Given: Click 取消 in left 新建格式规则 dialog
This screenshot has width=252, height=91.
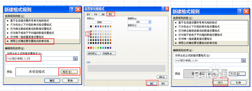Looking at the screenshot, I should pos(70,80).
